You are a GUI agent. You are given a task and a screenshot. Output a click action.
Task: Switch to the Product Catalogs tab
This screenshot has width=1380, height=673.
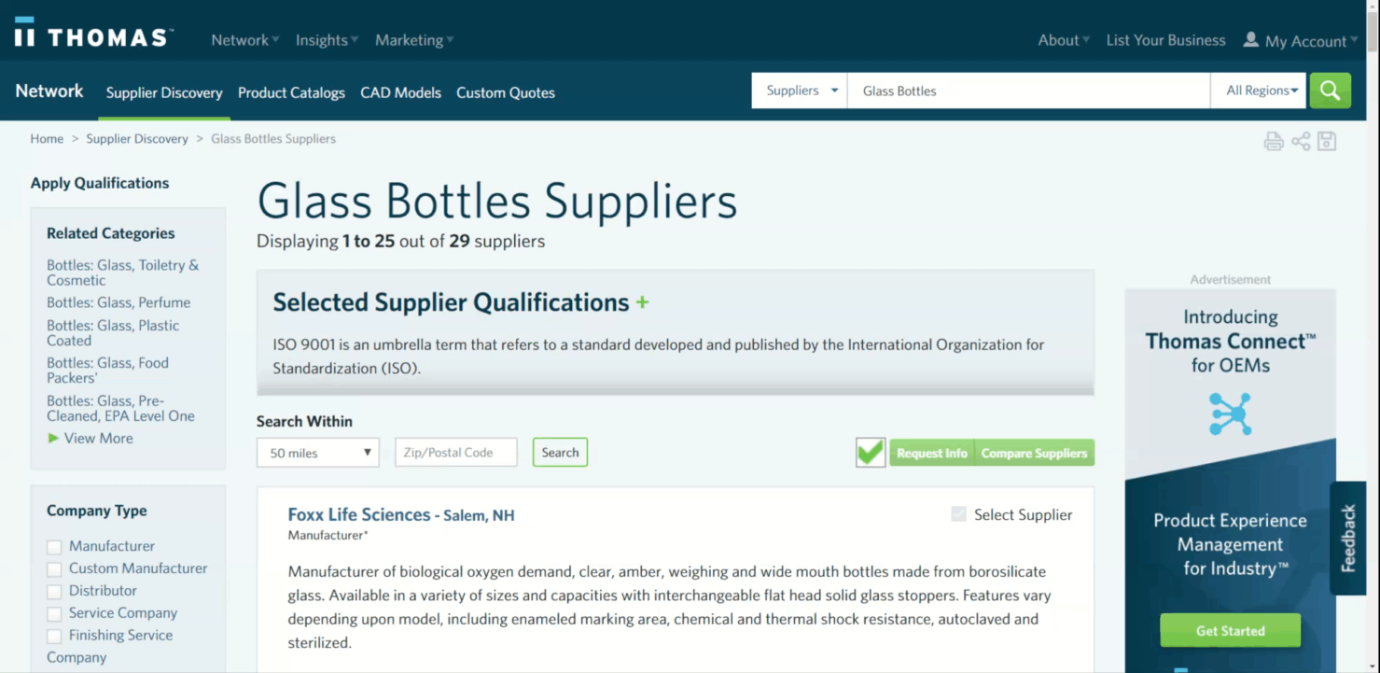click(291, 92)
